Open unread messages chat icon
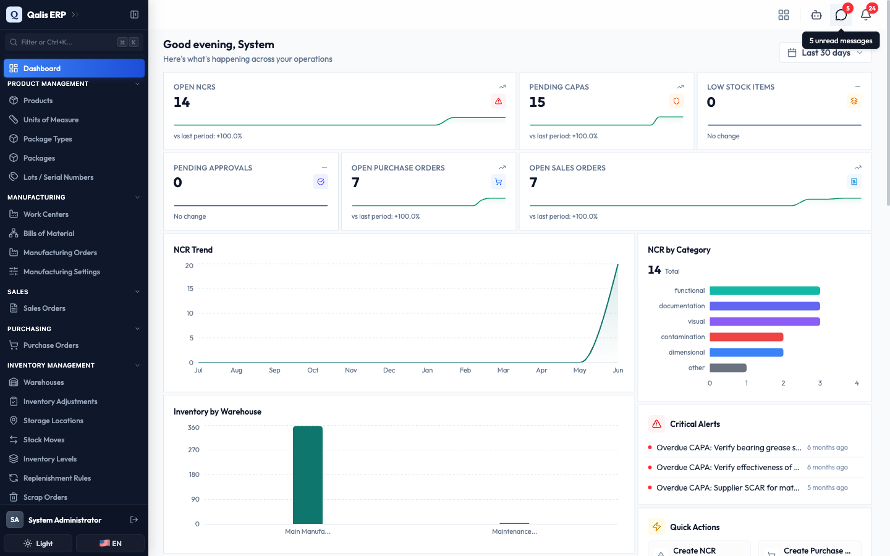 pyautogui.click(x=841, y=15)
